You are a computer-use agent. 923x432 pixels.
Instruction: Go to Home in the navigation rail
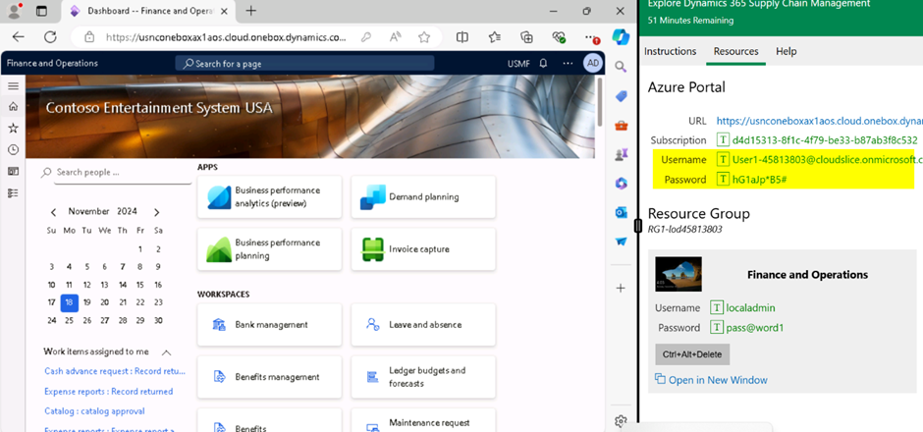(13, 107)
